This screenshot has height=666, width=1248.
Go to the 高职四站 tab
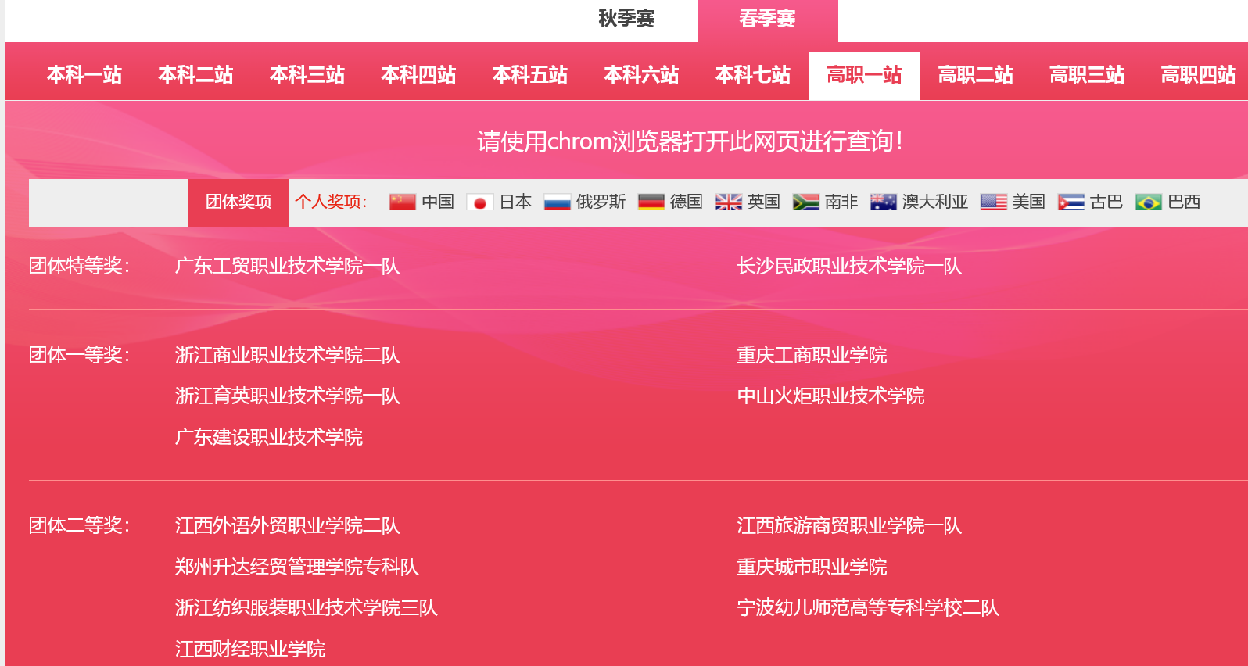coord(1198,75)
